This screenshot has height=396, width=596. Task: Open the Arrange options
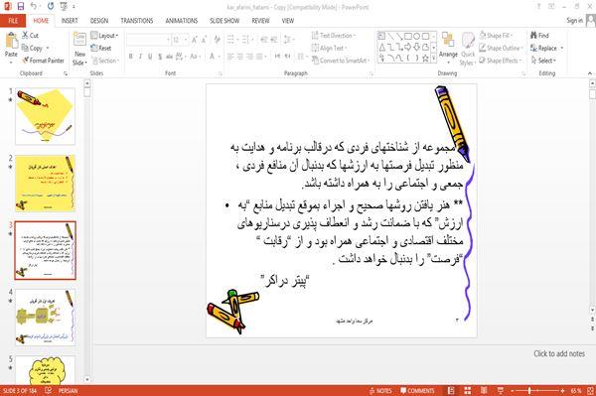point(448,48)
